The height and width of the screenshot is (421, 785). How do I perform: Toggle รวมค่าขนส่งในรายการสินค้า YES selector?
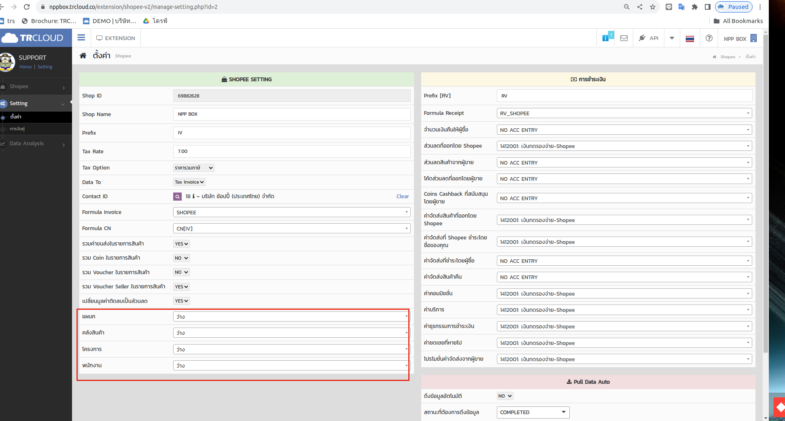pos(181,244)
